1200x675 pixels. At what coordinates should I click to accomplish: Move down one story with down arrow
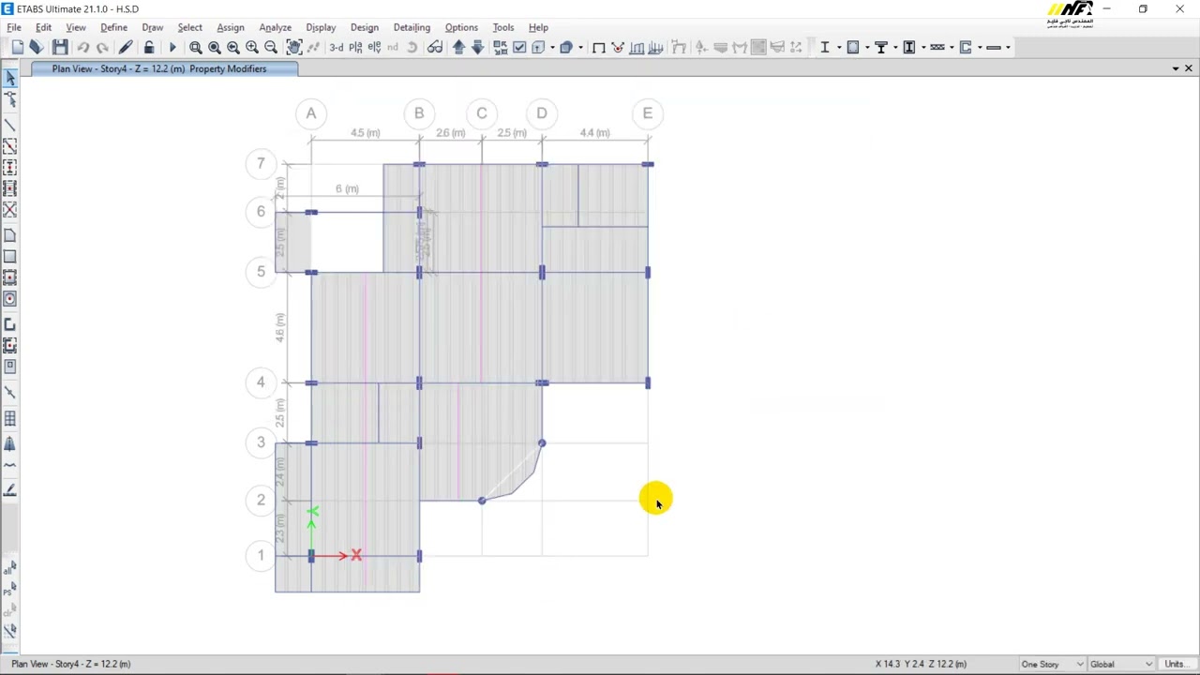tap(477, 47)
